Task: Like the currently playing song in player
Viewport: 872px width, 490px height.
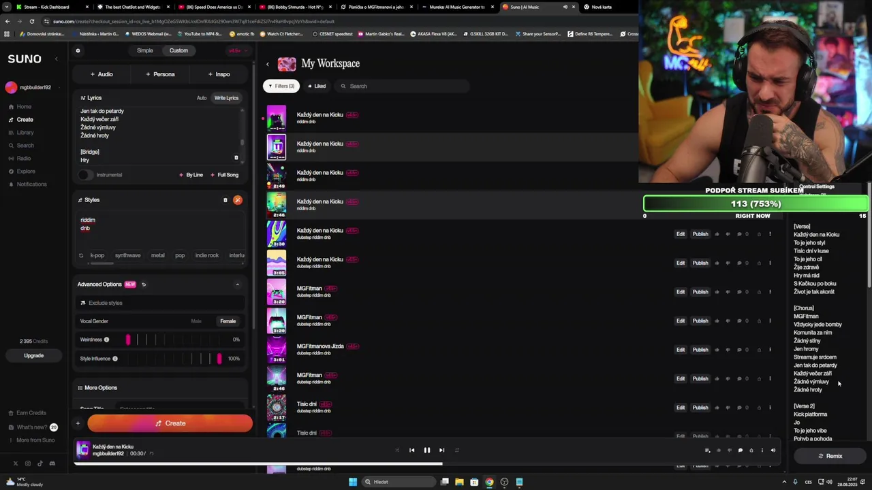Action: (718, 451)
